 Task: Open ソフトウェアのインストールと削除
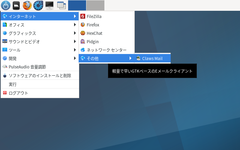(40, 76)
